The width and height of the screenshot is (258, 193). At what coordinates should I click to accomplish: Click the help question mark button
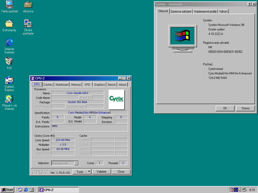[249, 4]
